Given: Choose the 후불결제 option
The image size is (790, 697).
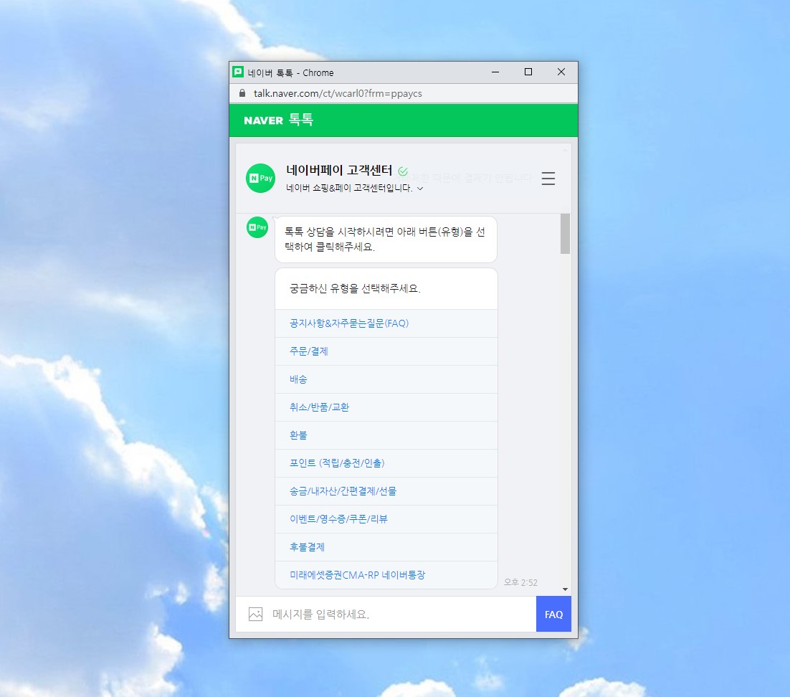Looking at the screenshot, I should coord(386,547).
